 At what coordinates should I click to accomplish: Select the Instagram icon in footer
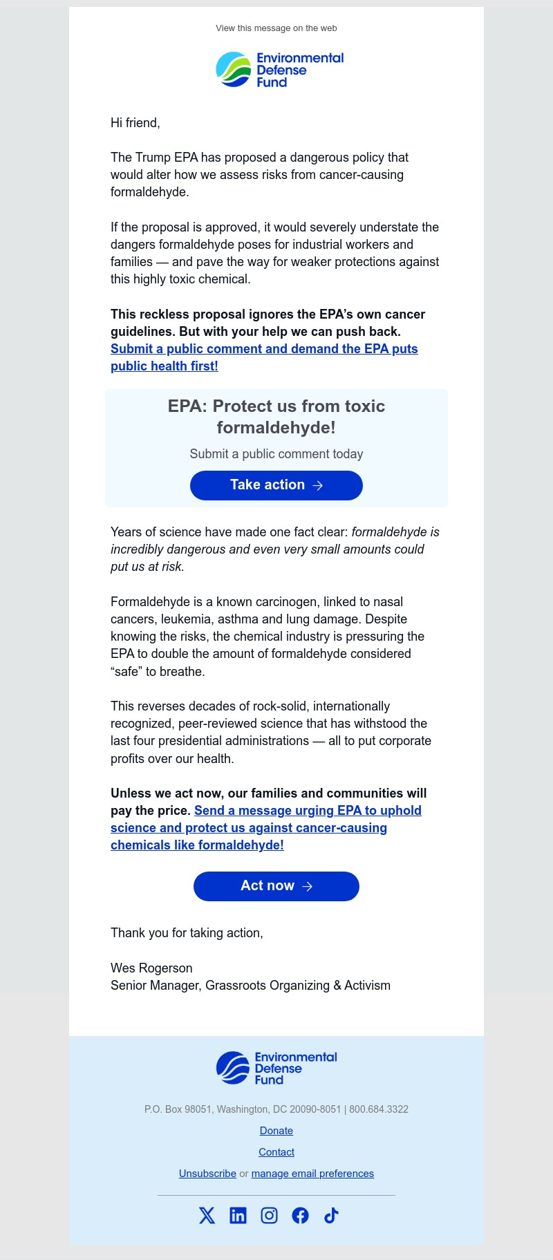[269, 1215]
